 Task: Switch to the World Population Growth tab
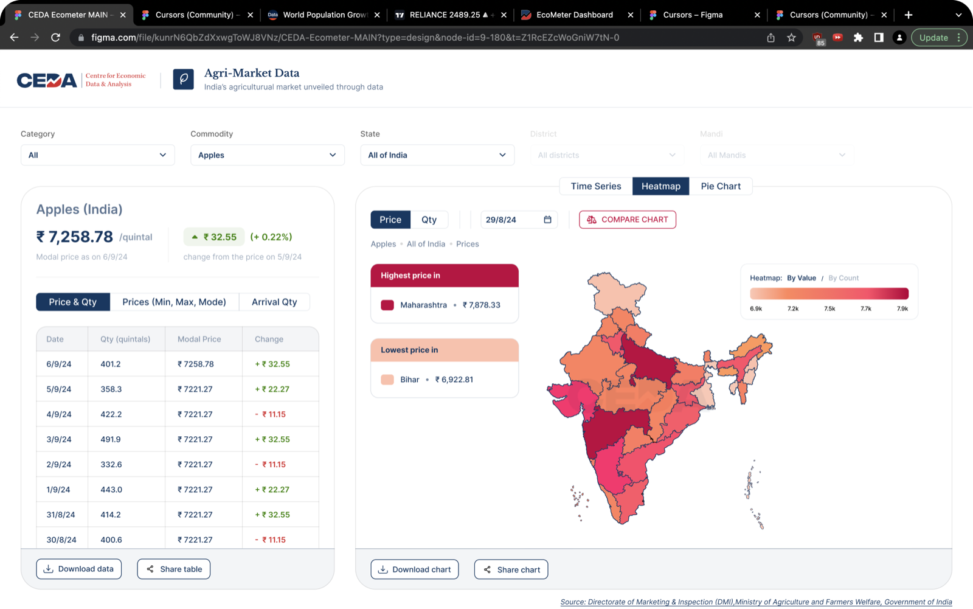point(324,15)
